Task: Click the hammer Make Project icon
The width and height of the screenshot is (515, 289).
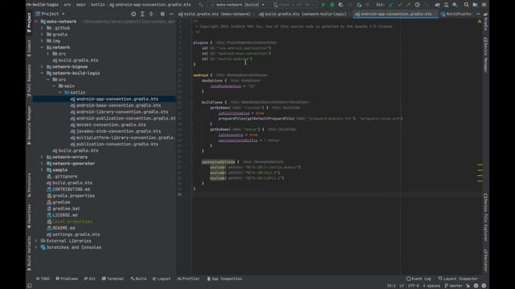Action: pyautogui.click(x=200, y=5)
